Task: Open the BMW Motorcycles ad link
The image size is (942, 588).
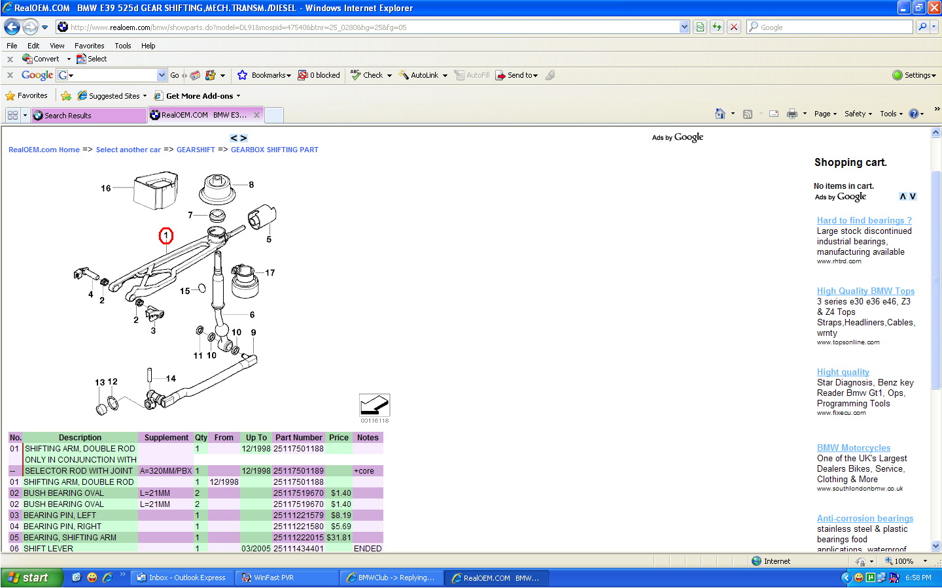Action: (x=854, y=448)
